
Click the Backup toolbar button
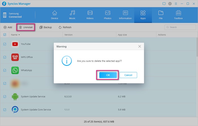click(x=46, y=27)
